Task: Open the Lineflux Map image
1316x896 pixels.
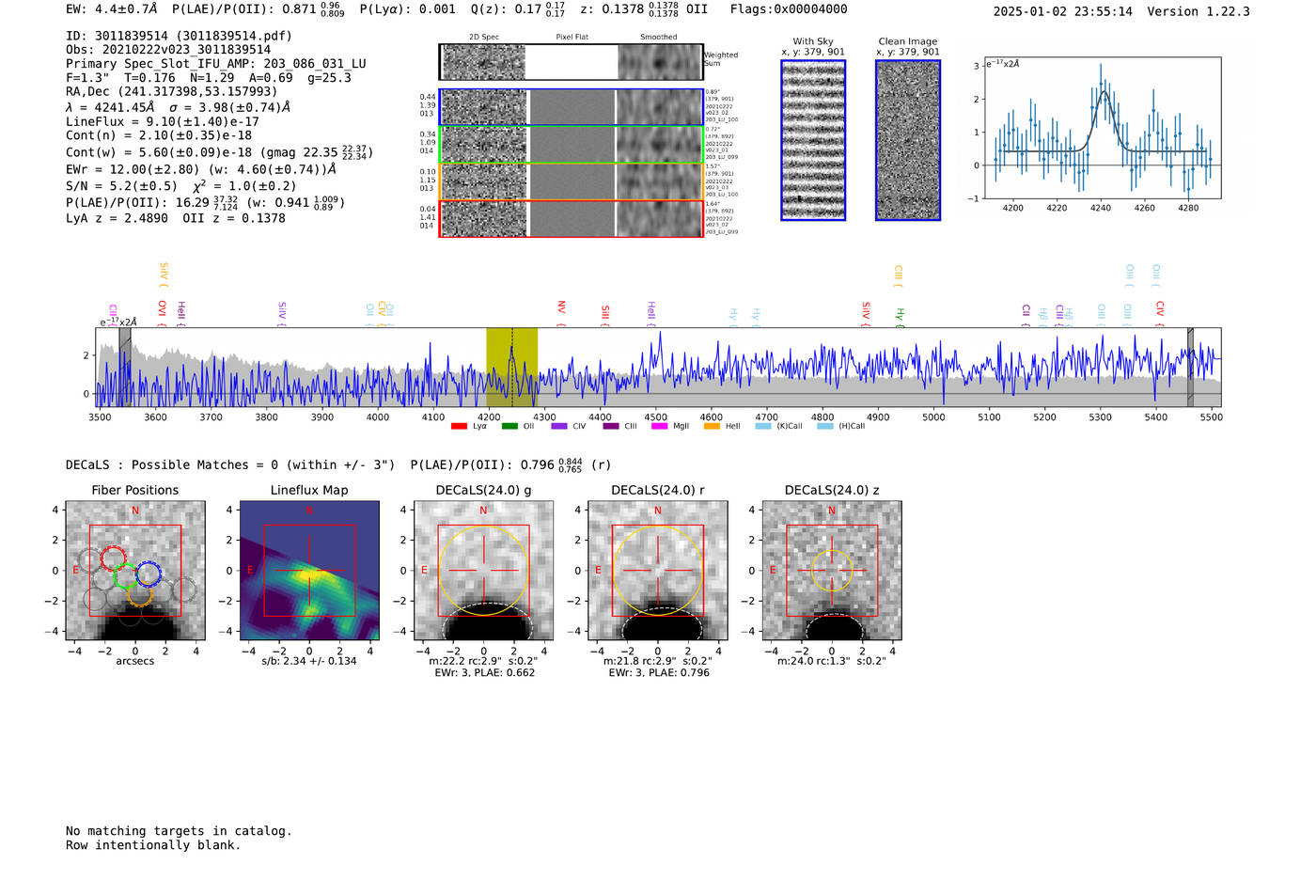Action: point(309,571)
